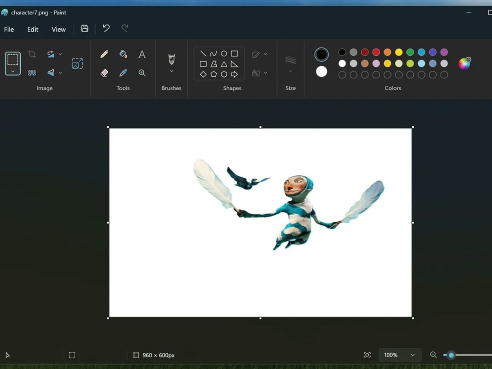Undo the last action

[106, 28]
